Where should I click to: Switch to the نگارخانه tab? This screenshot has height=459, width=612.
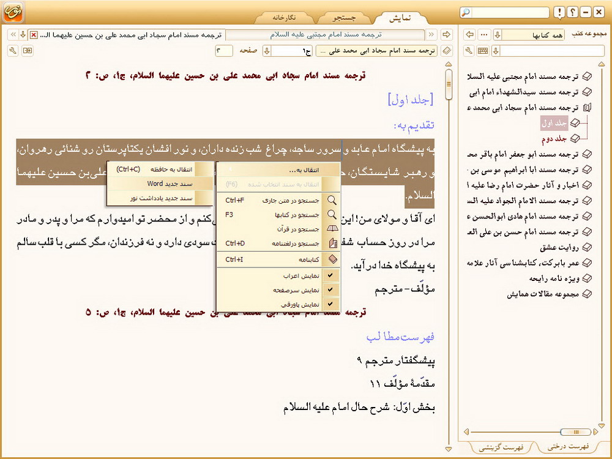284,18
